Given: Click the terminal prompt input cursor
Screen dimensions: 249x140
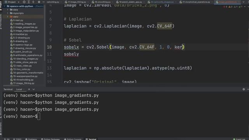Looking at the screenshot, I should coord(39,116).
